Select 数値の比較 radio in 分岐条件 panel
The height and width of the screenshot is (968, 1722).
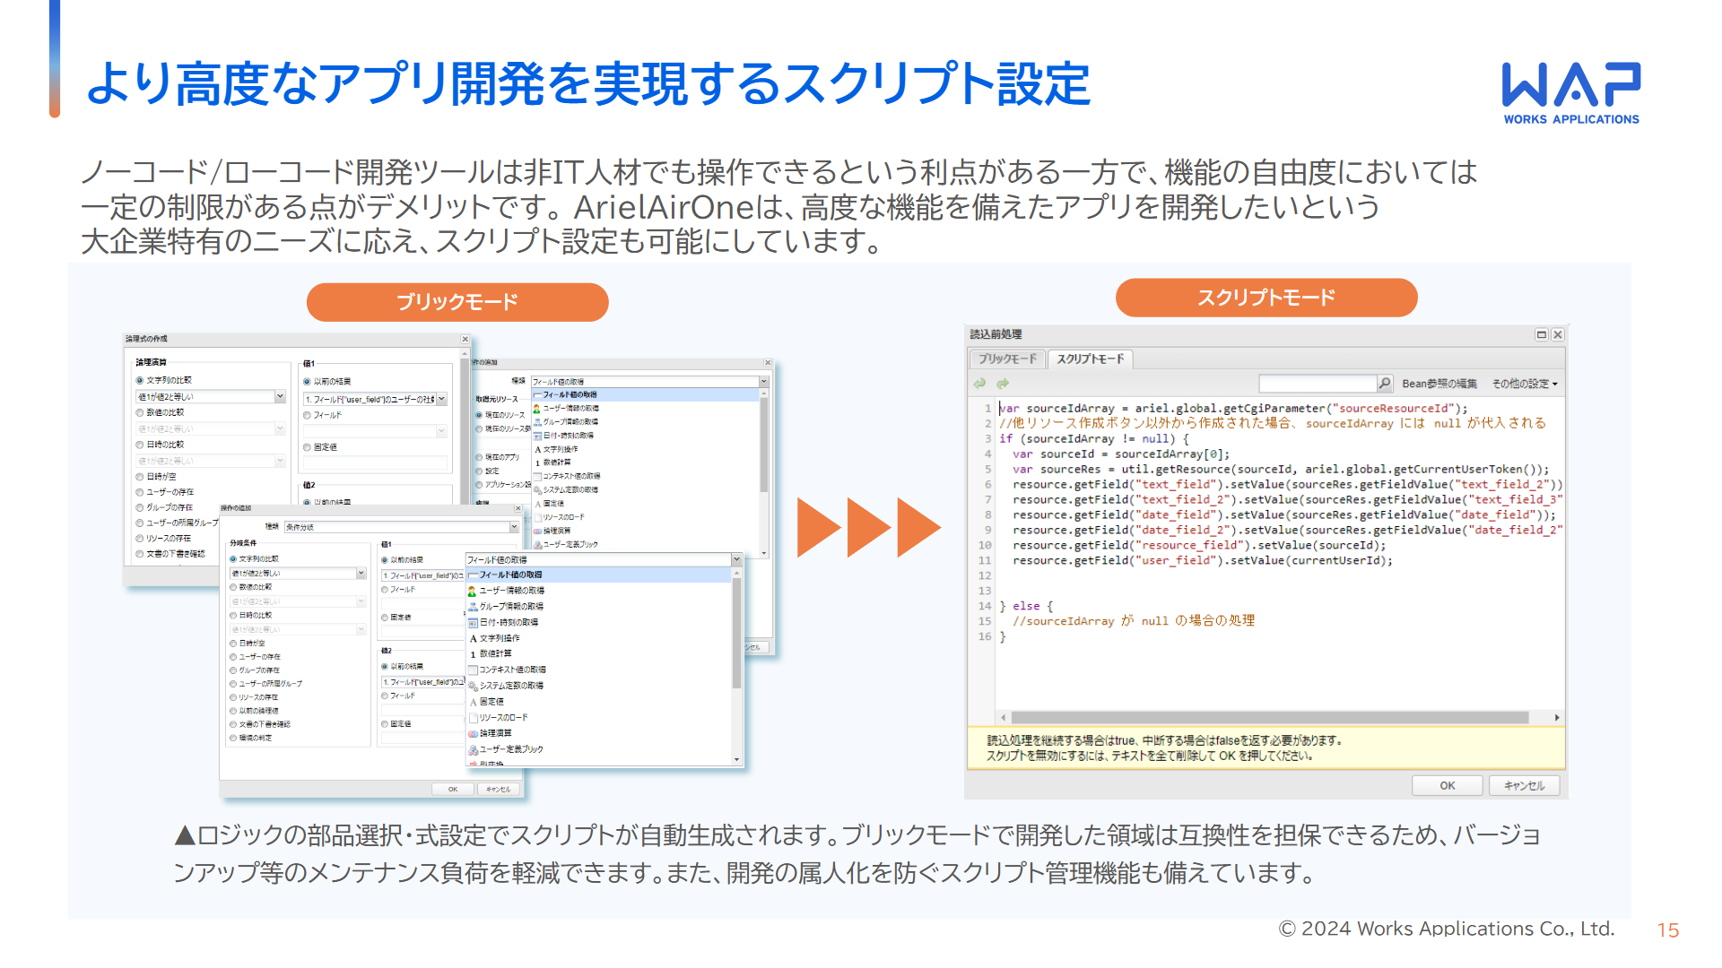click(x=233, y=587)
